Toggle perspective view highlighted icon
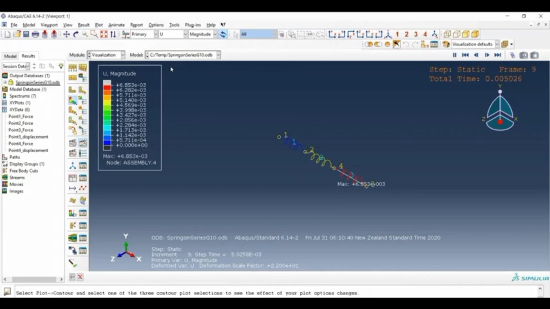 tap(397, 44)
